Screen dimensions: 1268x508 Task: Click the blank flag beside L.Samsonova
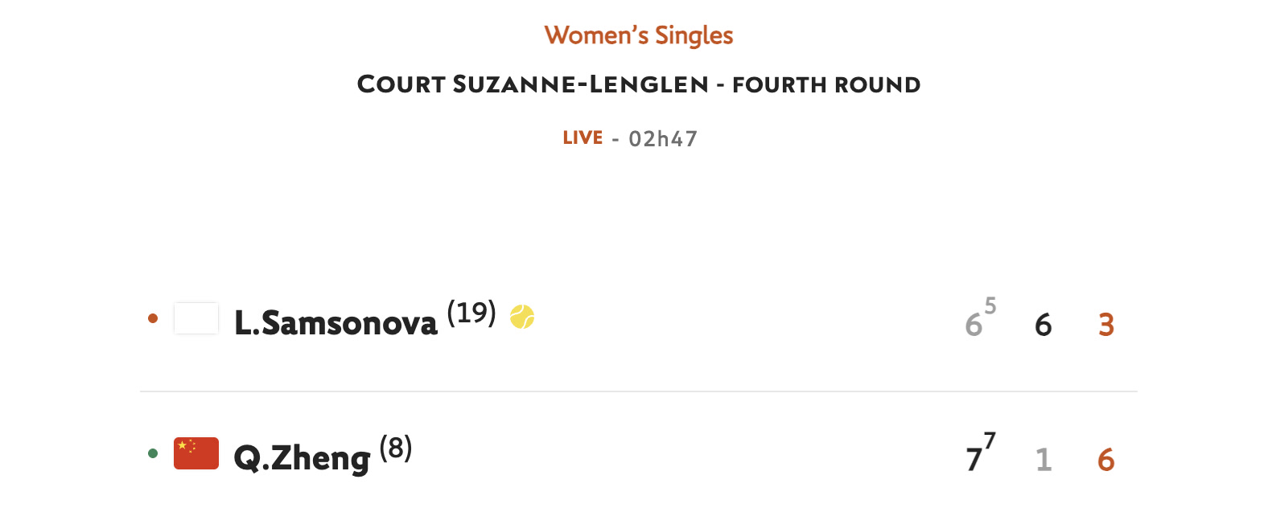tap(196, 318)
